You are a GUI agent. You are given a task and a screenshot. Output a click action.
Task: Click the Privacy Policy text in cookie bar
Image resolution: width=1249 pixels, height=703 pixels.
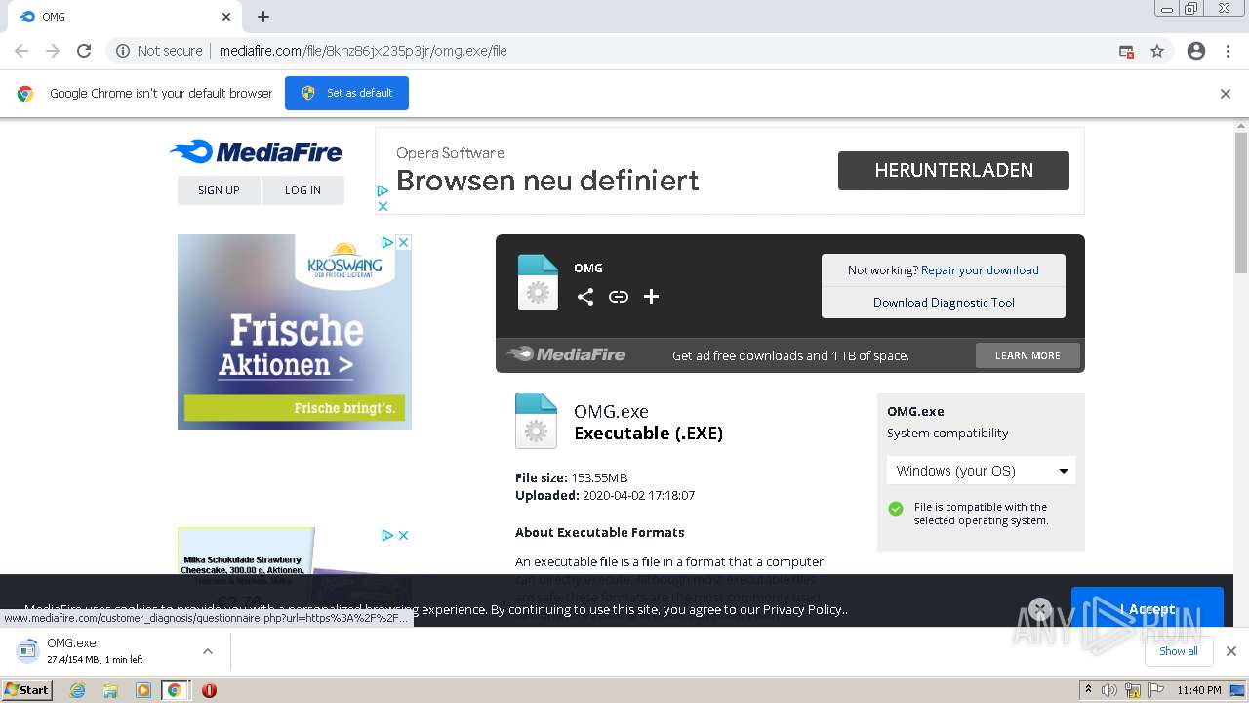coord(804,609)
